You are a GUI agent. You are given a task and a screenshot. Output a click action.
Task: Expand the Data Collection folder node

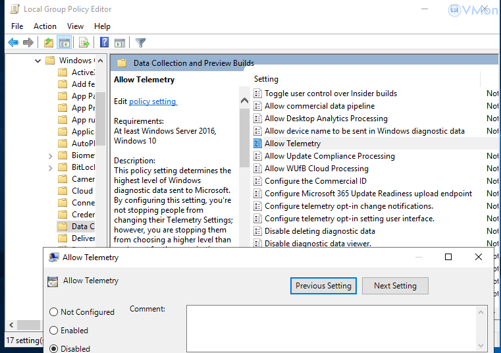(51, 227)
